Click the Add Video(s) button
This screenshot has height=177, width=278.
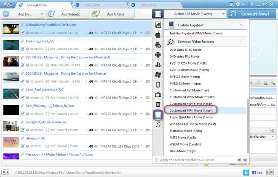(68, 14)
